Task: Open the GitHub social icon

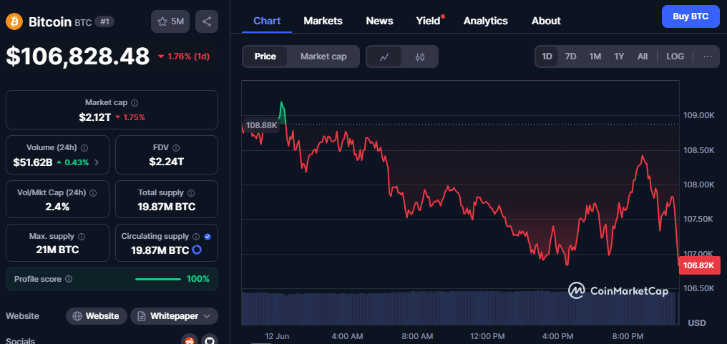Action: [210, 341]
